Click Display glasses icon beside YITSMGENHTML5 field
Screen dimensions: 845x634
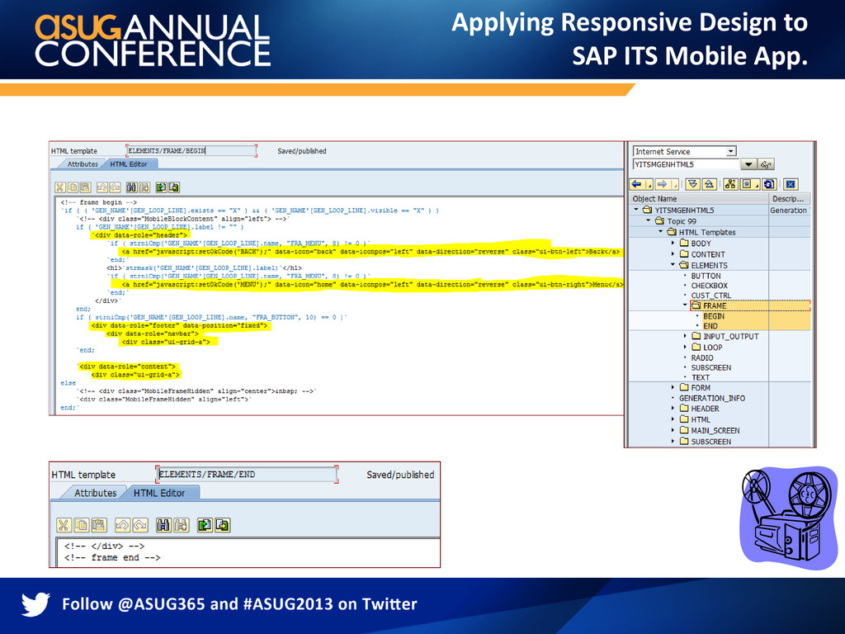(767, 164)
